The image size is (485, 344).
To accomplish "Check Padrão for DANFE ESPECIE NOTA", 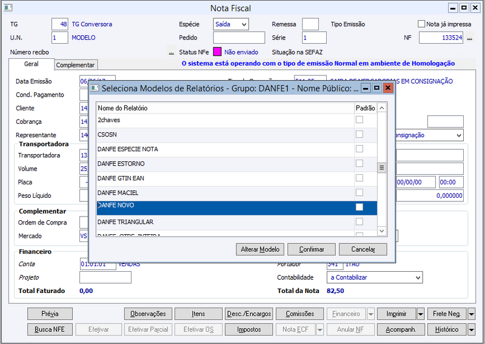I will click(359, 149).
